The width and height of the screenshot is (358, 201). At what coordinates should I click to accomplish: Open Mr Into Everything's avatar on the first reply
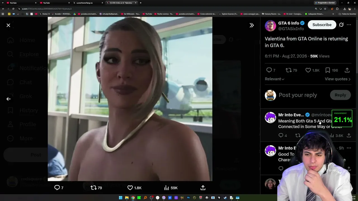tap(270, 118)
